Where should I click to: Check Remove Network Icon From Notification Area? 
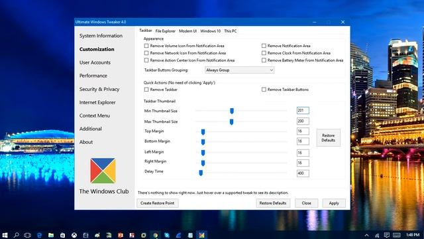pyautogui.click(x=146, y=53)
